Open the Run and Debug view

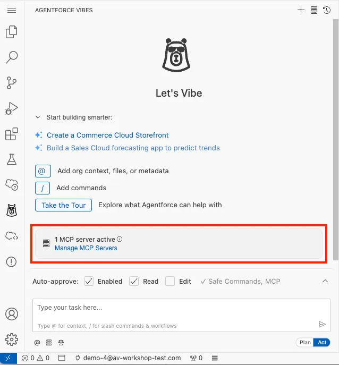click(12, 108)
